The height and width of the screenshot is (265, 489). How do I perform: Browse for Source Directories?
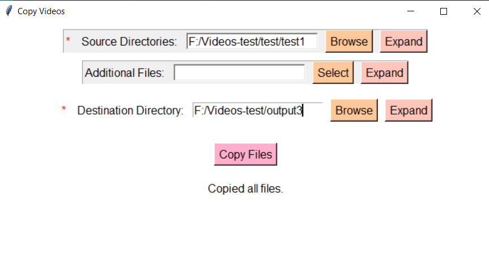(x=349, y=41)
